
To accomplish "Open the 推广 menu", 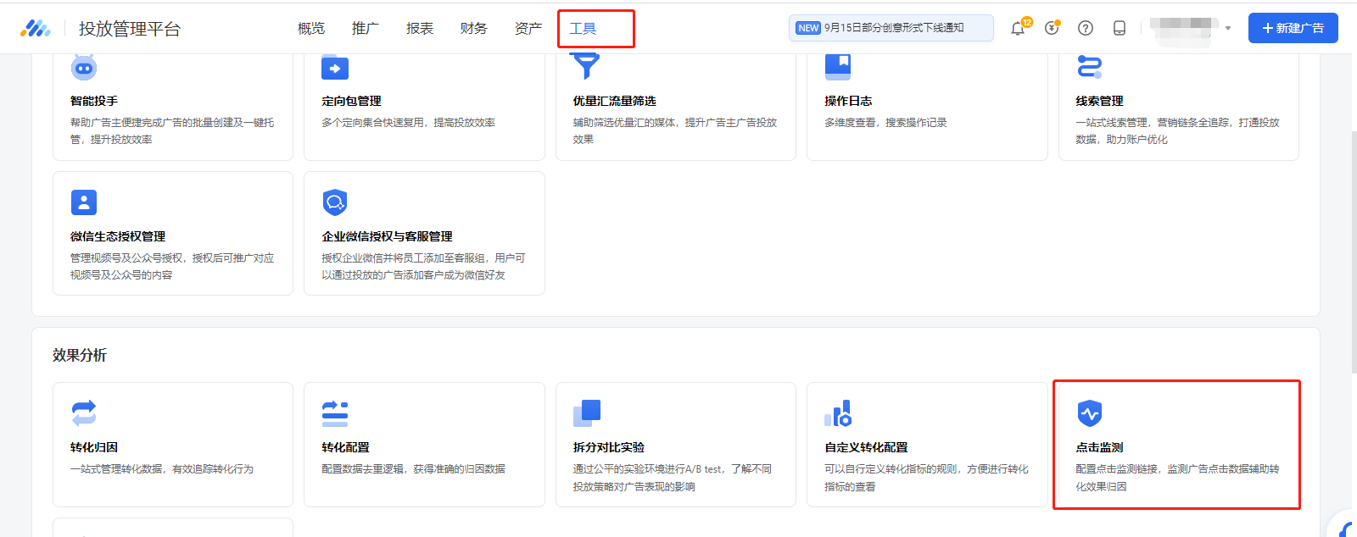I will click(x=366, y=28).
